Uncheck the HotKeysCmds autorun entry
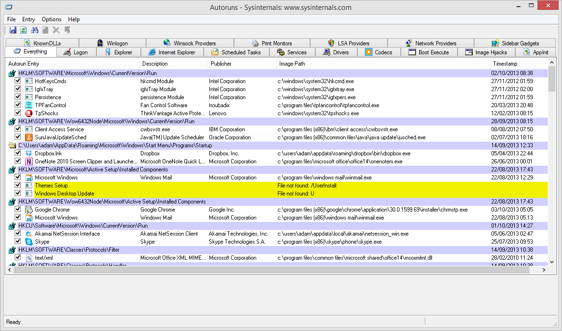Image resolution: width=562 pixels, height=331 pixels. coord(17,81)
